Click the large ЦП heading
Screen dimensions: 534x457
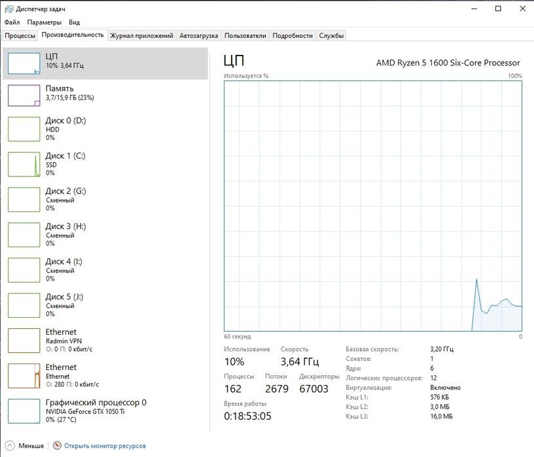coord(234,61)
